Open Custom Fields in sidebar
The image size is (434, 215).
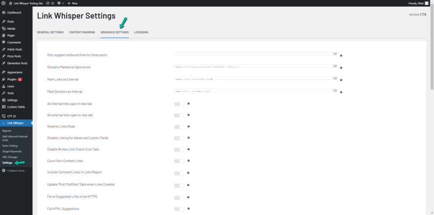(x=16, y=107)
